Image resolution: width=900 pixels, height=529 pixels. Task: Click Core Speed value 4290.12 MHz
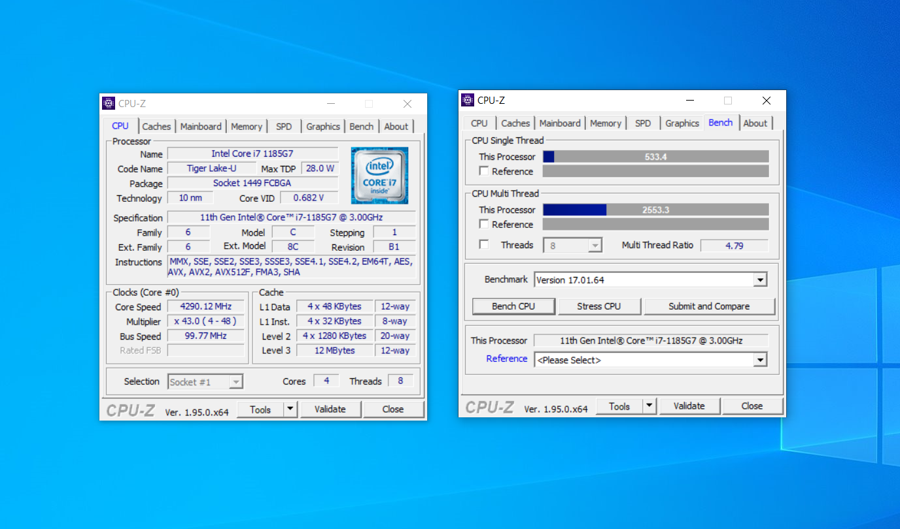206,307
